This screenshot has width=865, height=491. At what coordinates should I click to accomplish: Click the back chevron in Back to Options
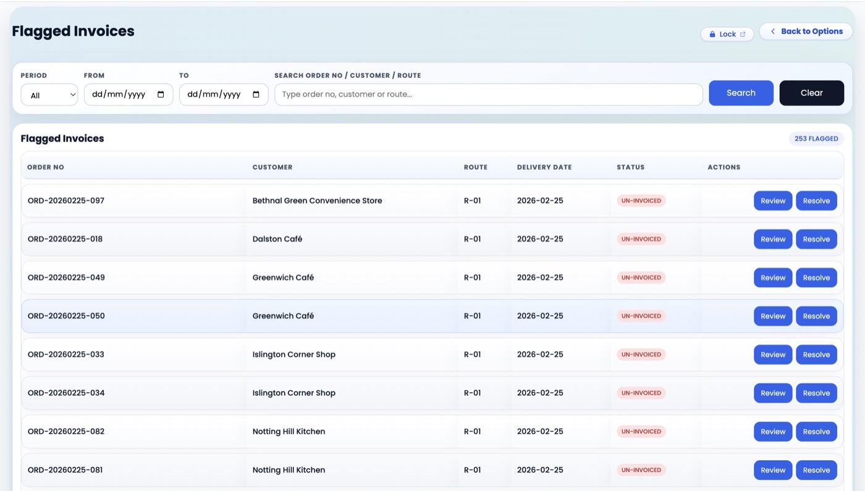point(772,31)
